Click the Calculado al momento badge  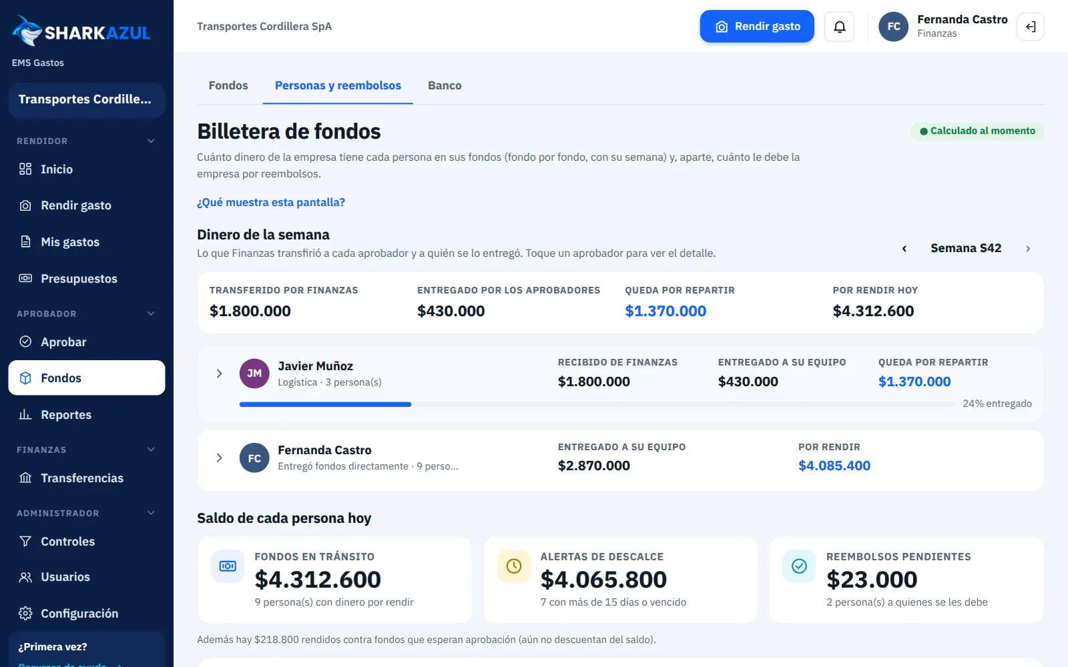pos(977,131)
